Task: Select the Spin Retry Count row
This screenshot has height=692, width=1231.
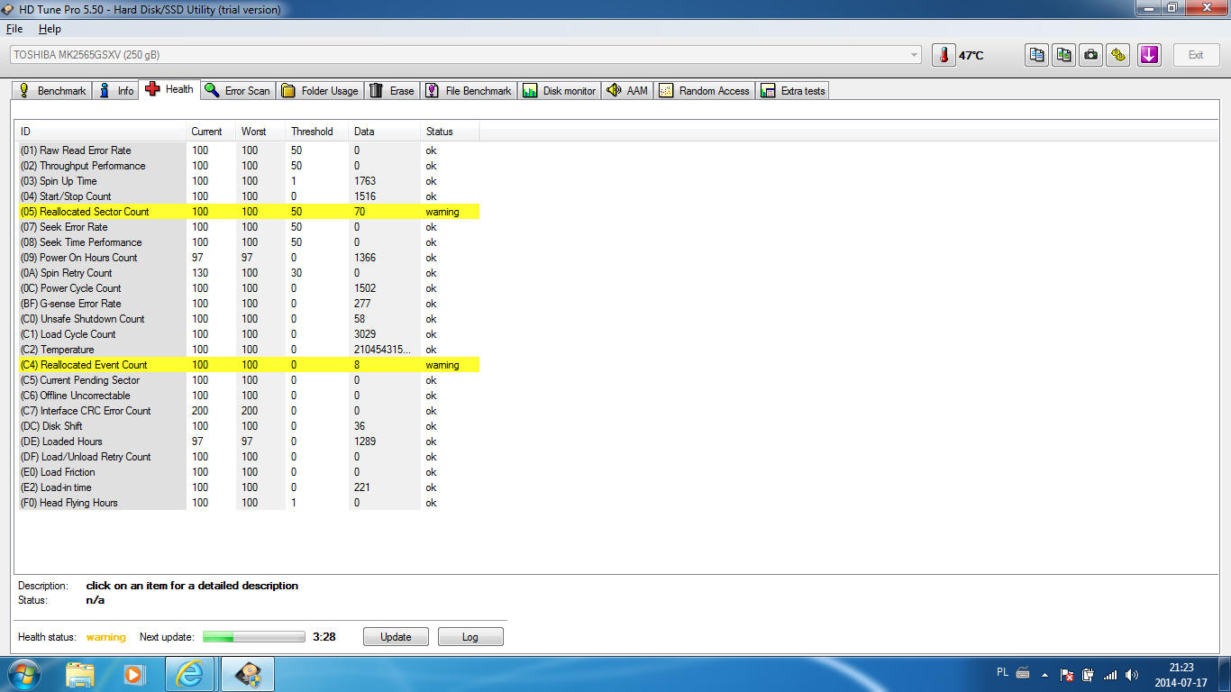Action: (249, 273)
